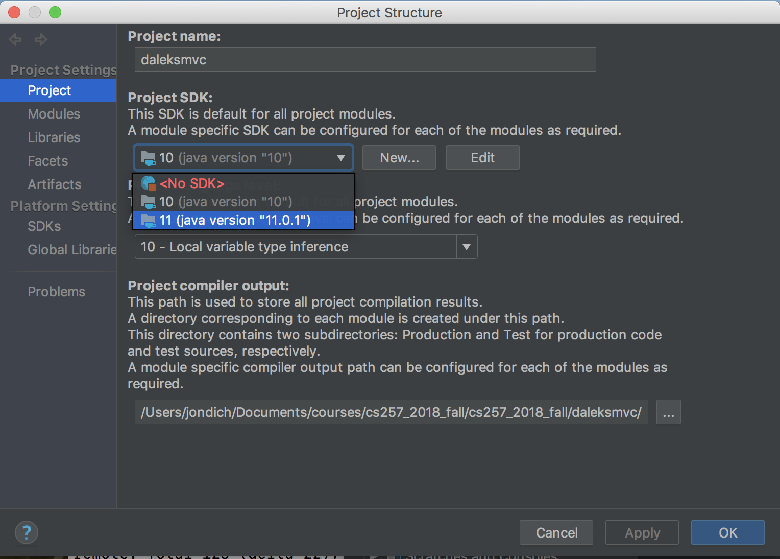Viewport: 780px width, 559px height.
Task: Click the JDK folder icon in SDK combo box
Action: pyautogui.click(x=148, y=158)
